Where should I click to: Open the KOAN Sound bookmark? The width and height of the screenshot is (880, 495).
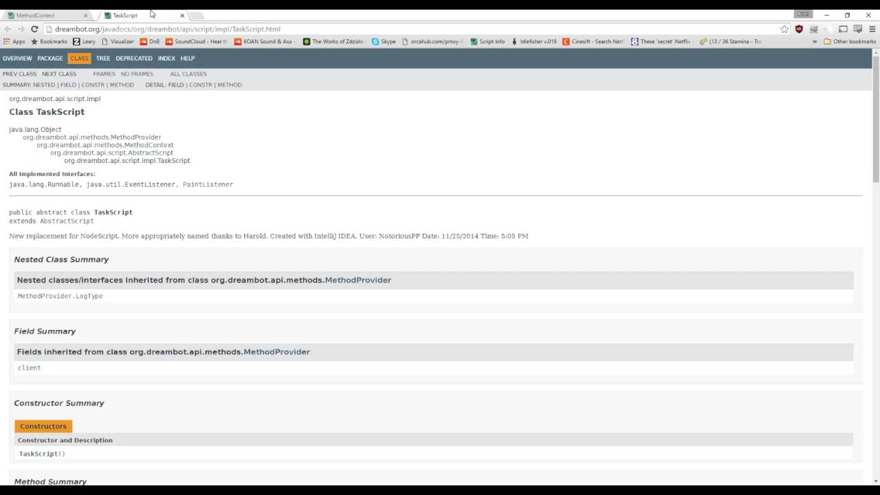click(x=264, y=41)
